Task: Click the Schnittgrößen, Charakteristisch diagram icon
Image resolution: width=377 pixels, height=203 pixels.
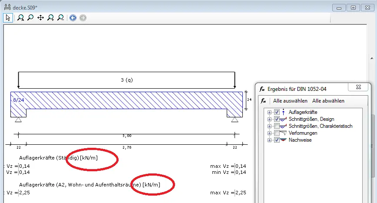Action: pyautogui.click(x=283, y=126)
